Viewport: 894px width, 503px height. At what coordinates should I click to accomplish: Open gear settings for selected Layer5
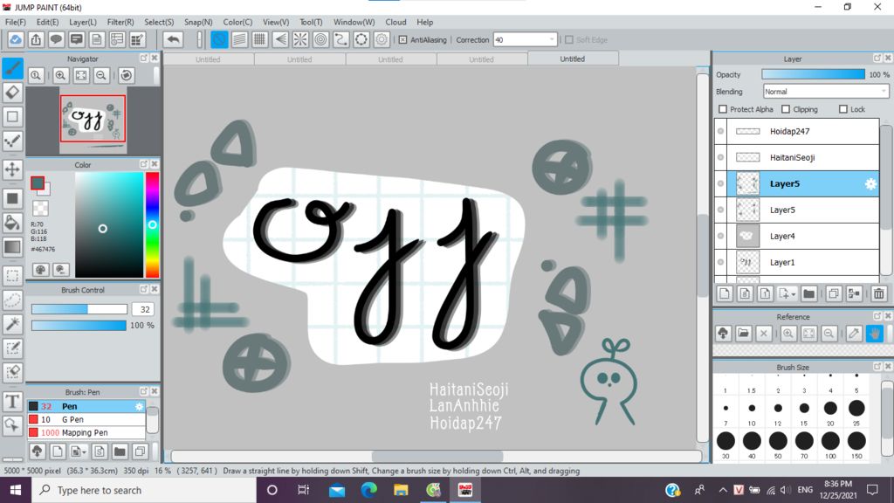coord(870,183)
